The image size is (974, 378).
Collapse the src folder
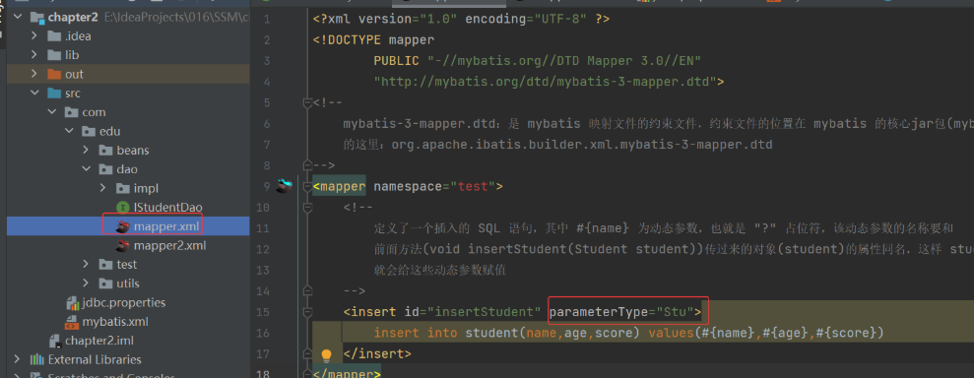[x=34, y=94]
